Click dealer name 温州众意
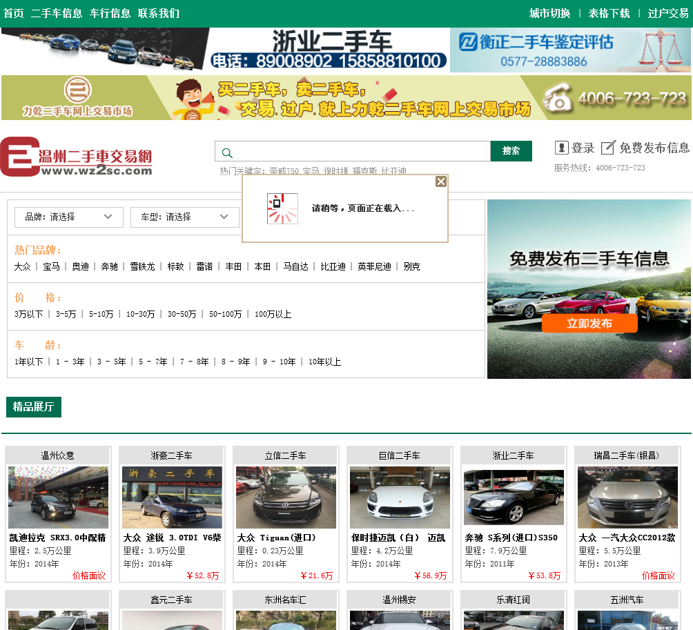693x630 pixels. [x=58, y=455]
